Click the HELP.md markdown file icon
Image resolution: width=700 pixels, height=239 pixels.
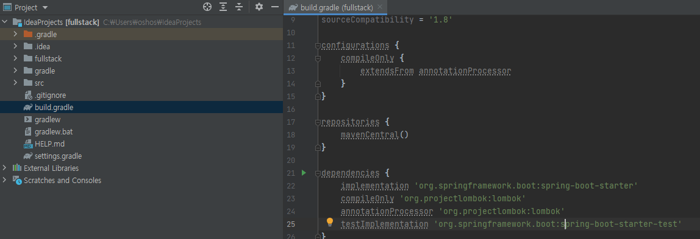(27, 144)
